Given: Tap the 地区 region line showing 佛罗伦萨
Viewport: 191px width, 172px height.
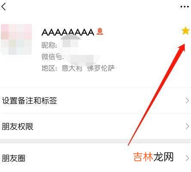Looking at the screenshot, I should [x=78, y=68].
